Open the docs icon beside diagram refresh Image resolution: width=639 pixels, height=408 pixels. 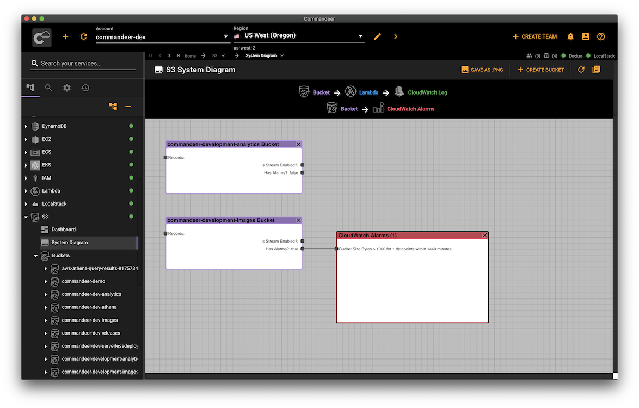[596, 70]
